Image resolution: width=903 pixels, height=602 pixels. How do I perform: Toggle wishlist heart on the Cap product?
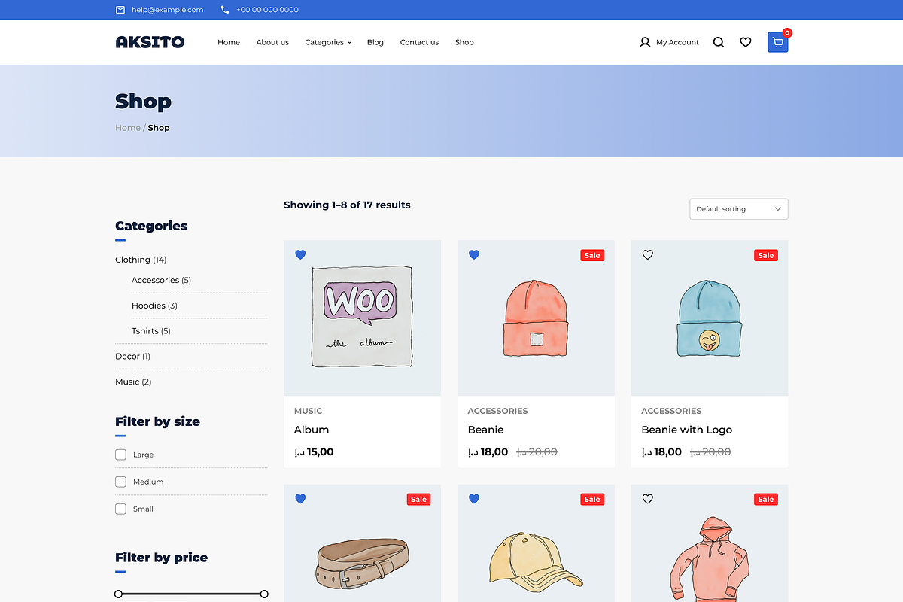tap(474, 499)
